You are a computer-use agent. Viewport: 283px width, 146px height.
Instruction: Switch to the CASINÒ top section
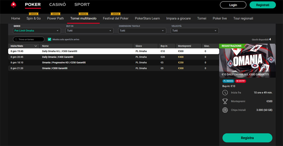coord(58,5)
